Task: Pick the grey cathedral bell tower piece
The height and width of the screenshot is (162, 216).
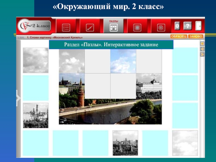Action: tap(36, 116)
